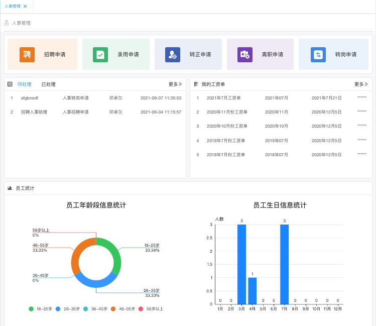Open the 转正申请 card label
The height and width of the screenshot is (326, 376).
pos(200,54)
